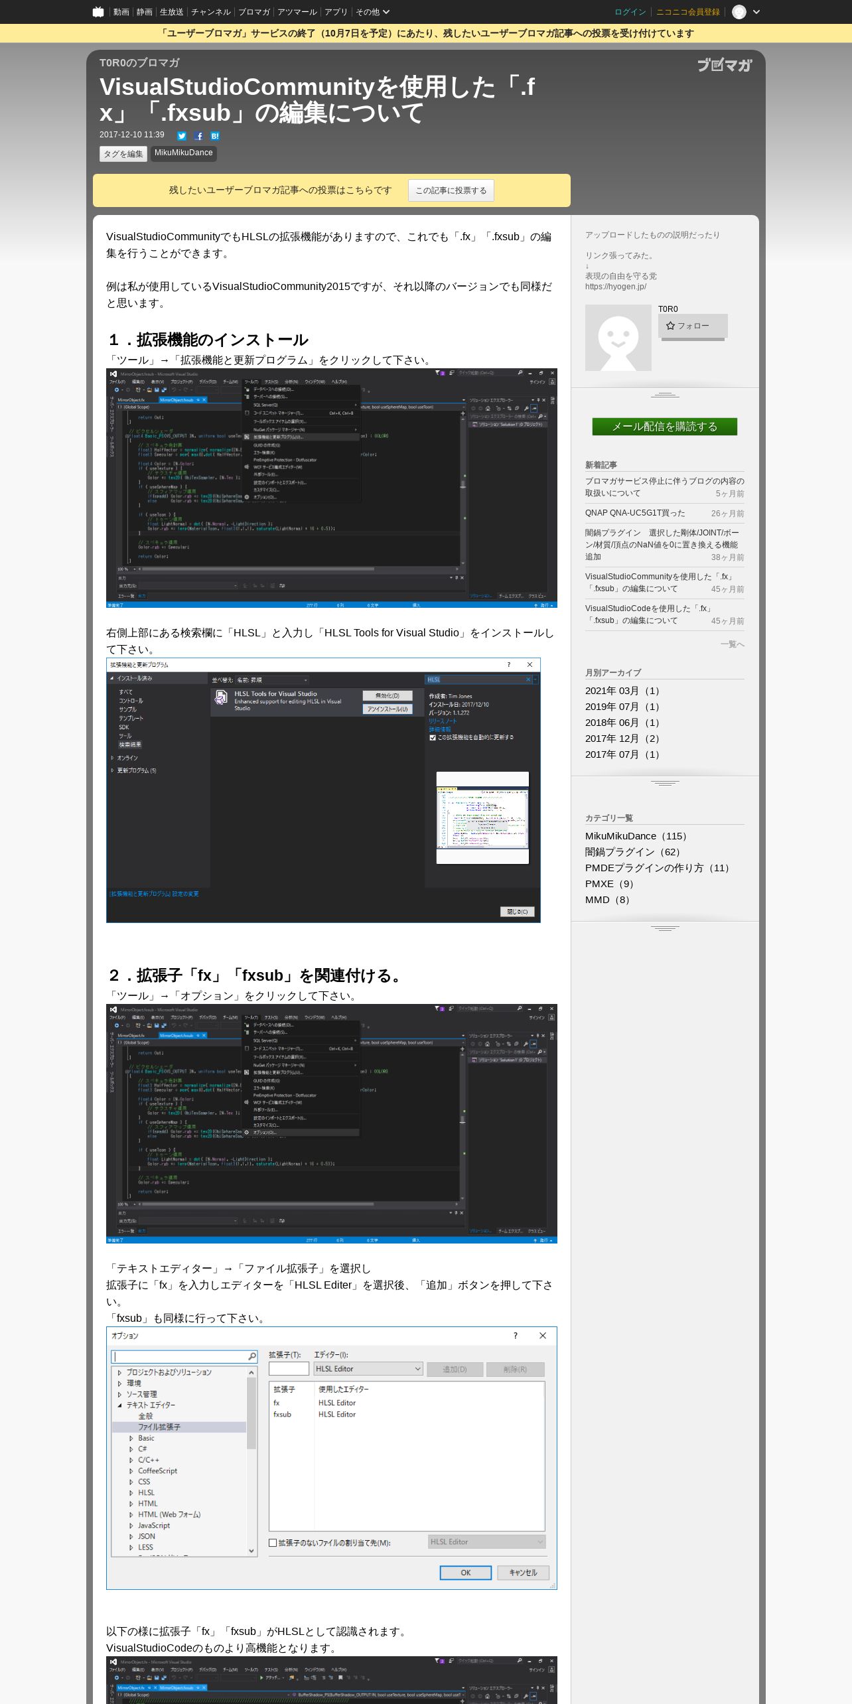Image resolution: width=852 pixels, height=1704 pixels.
Task: Open 動画 in top navigation
Action: (x=121, y=12)
